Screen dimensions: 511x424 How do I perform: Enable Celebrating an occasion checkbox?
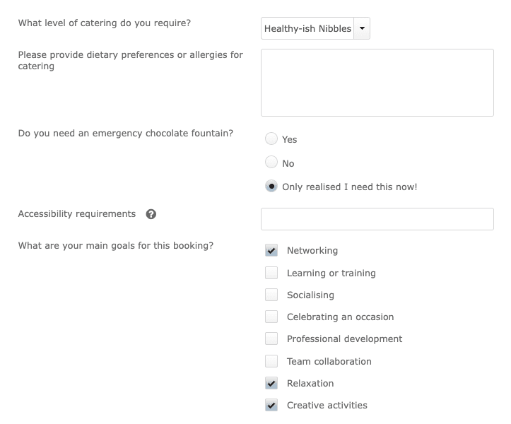[x=271, y=317]
